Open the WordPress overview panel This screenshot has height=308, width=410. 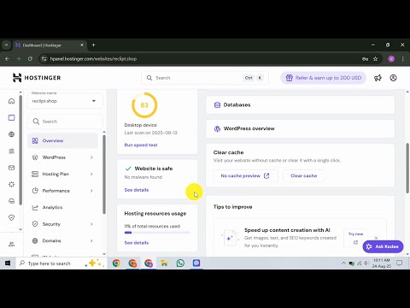pyautogui.click(x=300, y=128)
